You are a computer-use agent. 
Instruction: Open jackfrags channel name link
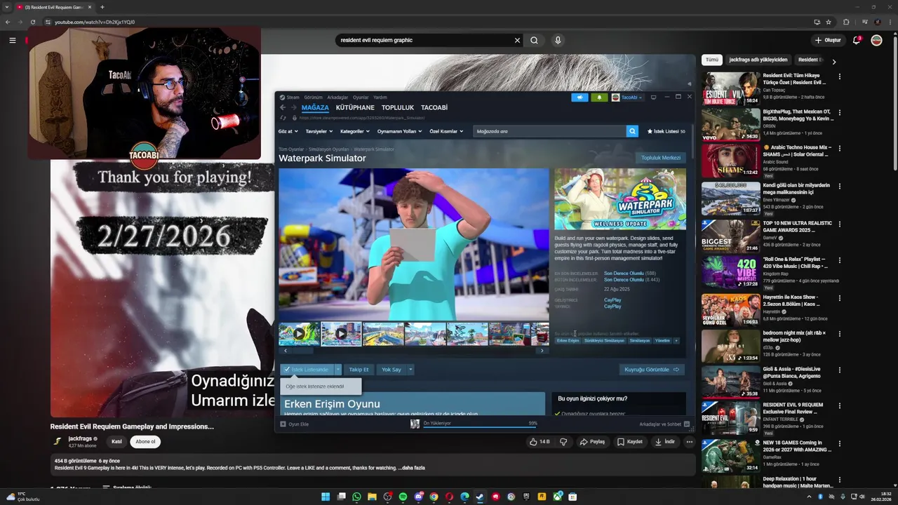(80, 438)
